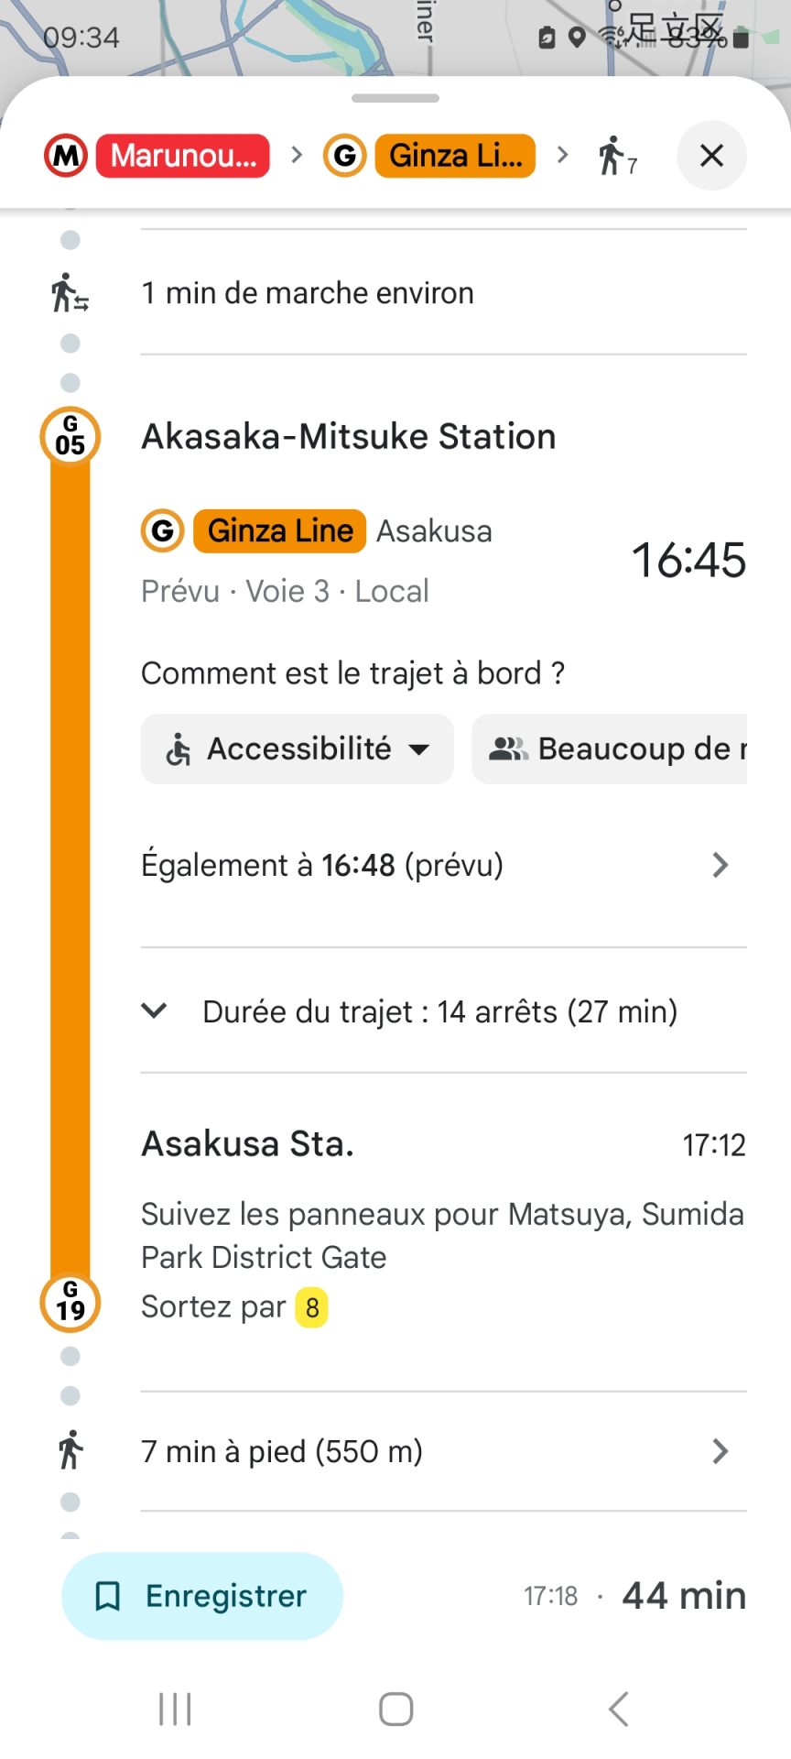Tap the Marunouchi line red label

tap(183, 156)
